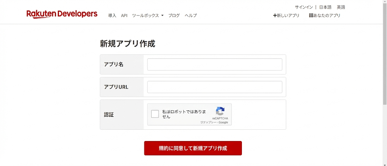Open あなたのアプリ via the grid icon
This screenshot has width=387, height=166.
pos(311,16)
